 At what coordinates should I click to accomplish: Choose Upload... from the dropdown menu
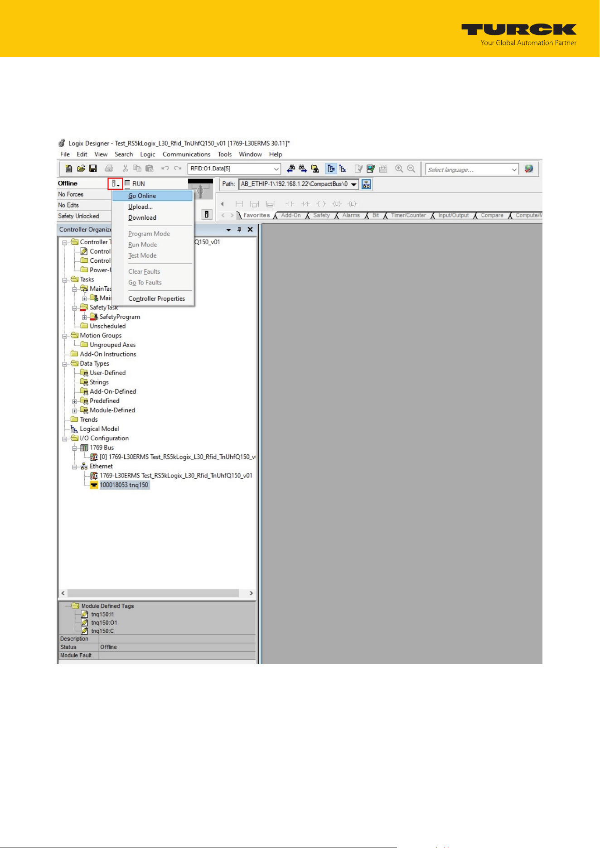152,207
